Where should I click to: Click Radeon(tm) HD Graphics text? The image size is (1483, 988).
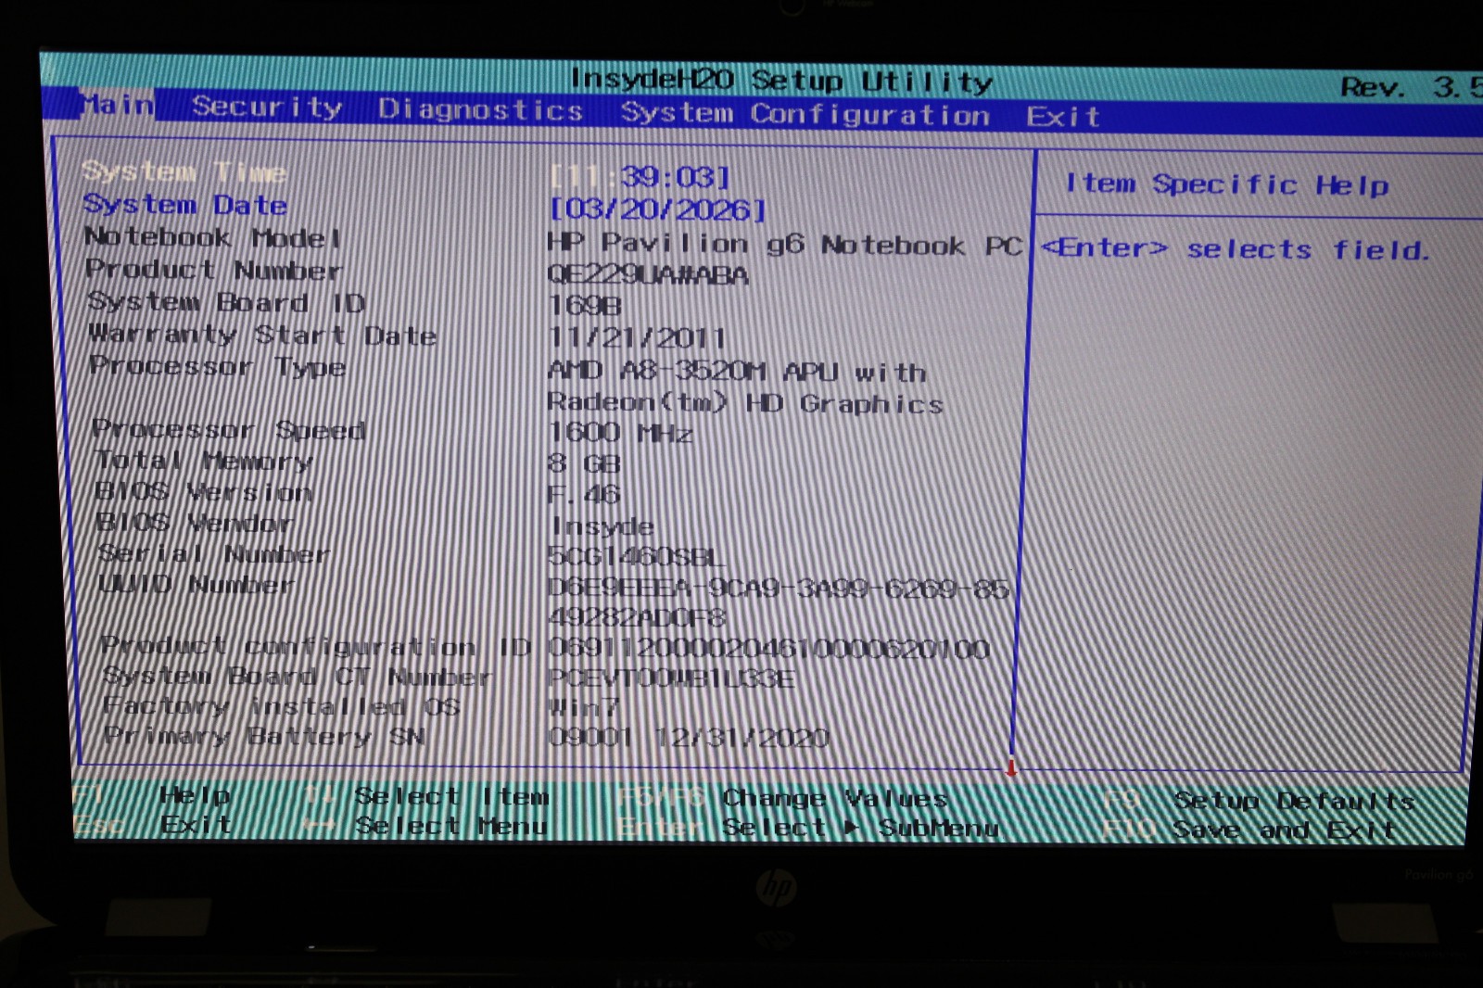pyautogui.click(x=745, y=403)
